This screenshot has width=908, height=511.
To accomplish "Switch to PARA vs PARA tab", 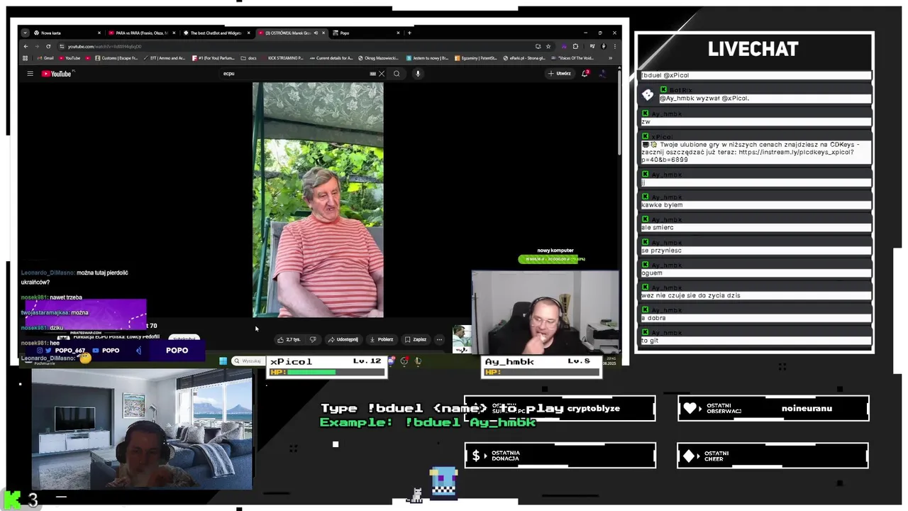I will point(142,33).
